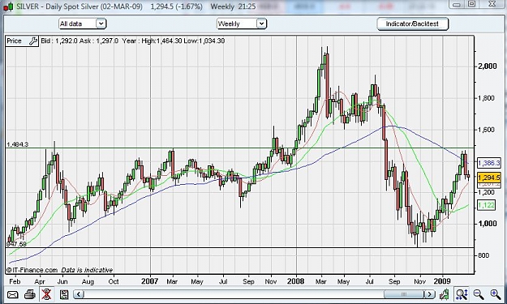
Task: Click the envelope email chart icon
Action: [x=13, y=294]
